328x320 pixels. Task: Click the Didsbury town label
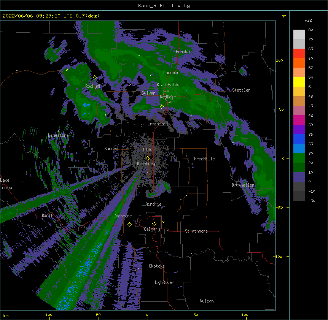(x=146, y=164)
